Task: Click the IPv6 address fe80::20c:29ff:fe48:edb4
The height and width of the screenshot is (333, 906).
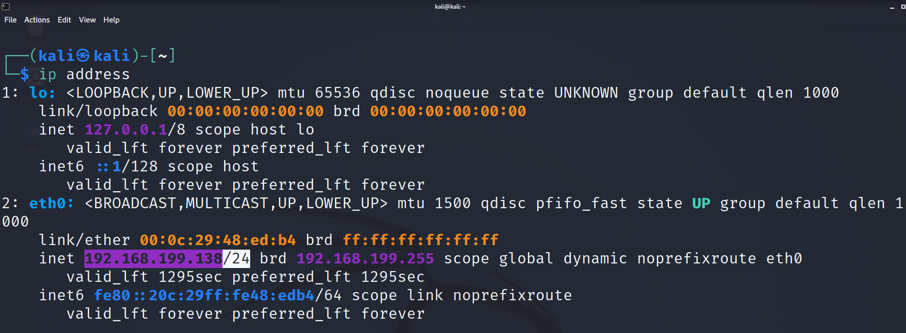Action: click(204, 296)
